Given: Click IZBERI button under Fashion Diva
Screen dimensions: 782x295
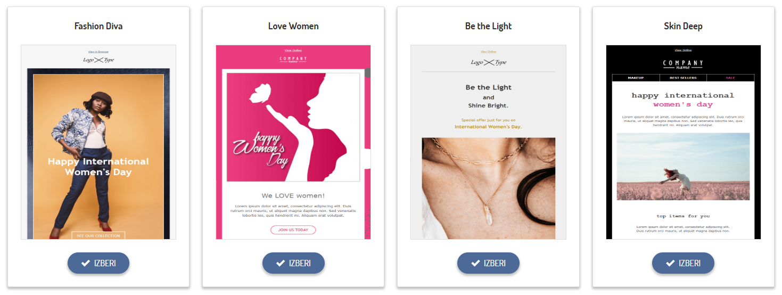Looking at the screenshot, I should click(x=98, y=263).
